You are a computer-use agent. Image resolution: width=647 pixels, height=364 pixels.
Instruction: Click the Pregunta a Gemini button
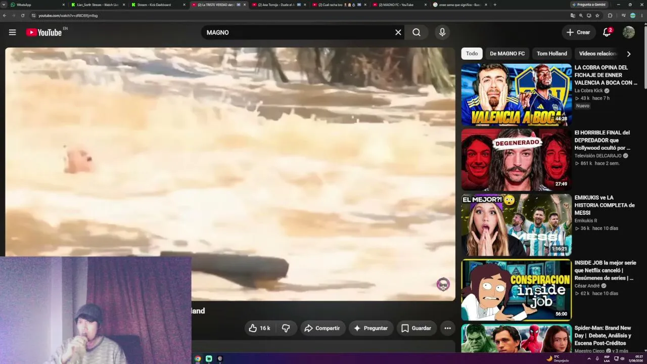pos(589,5)
